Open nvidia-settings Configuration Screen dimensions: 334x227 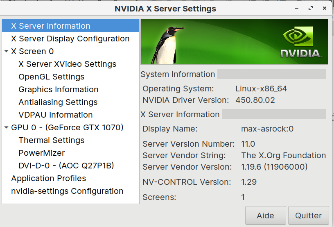pos(67,191)
